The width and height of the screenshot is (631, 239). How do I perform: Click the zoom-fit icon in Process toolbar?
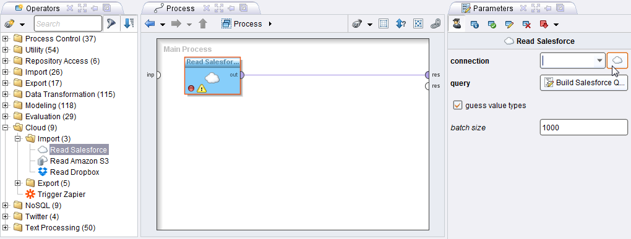coord(418,24)
